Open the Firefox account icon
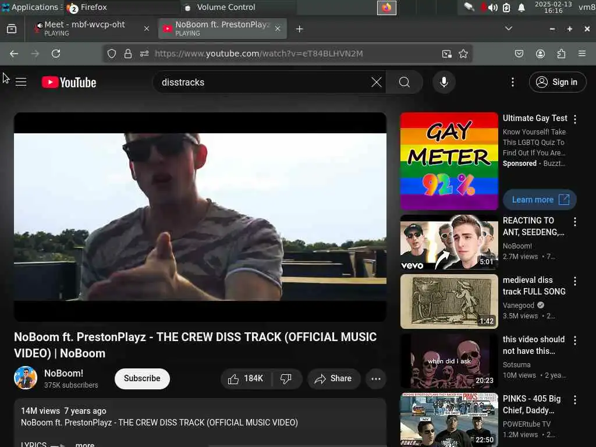596x447 pixels. [540, 54]
